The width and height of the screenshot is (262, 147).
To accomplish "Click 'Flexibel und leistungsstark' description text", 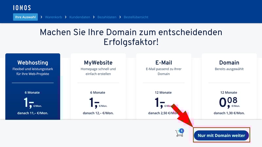I will point(33,71).
